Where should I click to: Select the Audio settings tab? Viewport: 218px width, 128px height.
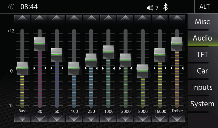[202, 38]
